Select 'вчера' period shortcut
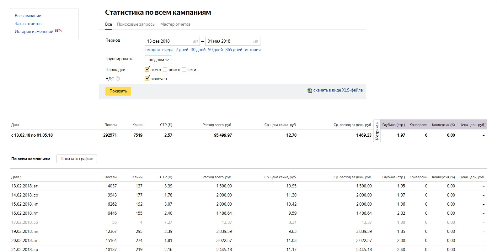Image resolution: width=497 pixels, height=252 pixels. [x=168, y=50]
